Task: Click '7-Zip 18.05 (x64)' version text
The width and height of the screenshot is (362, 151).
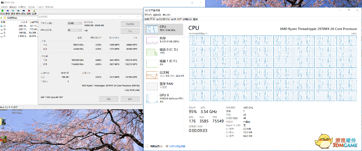Action: click(132, 90)
